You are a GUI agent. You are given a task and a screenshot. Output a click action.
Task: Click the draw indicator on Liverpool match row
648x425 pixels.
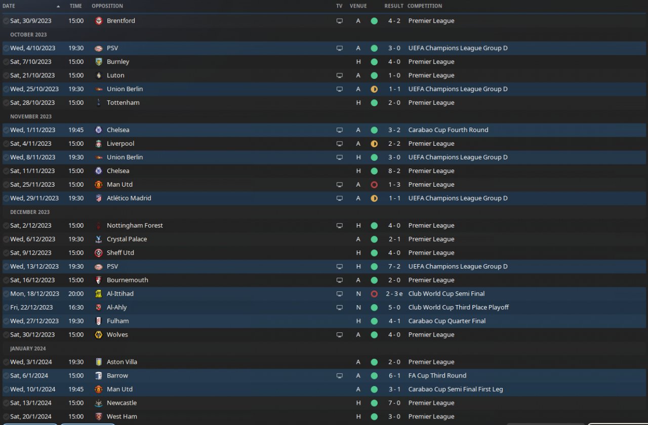(374, 144)
